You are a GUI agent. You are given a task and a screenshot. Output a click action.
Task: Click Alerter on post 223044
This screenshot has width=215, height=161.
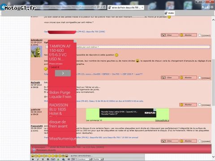[x=188, y=78]
